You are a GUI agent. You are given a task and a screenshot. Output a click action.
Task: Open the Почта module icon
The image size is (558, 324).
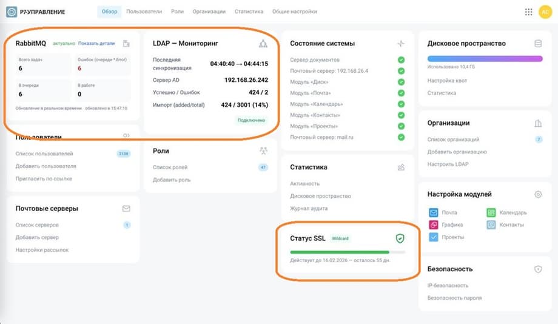coord(434,212)
